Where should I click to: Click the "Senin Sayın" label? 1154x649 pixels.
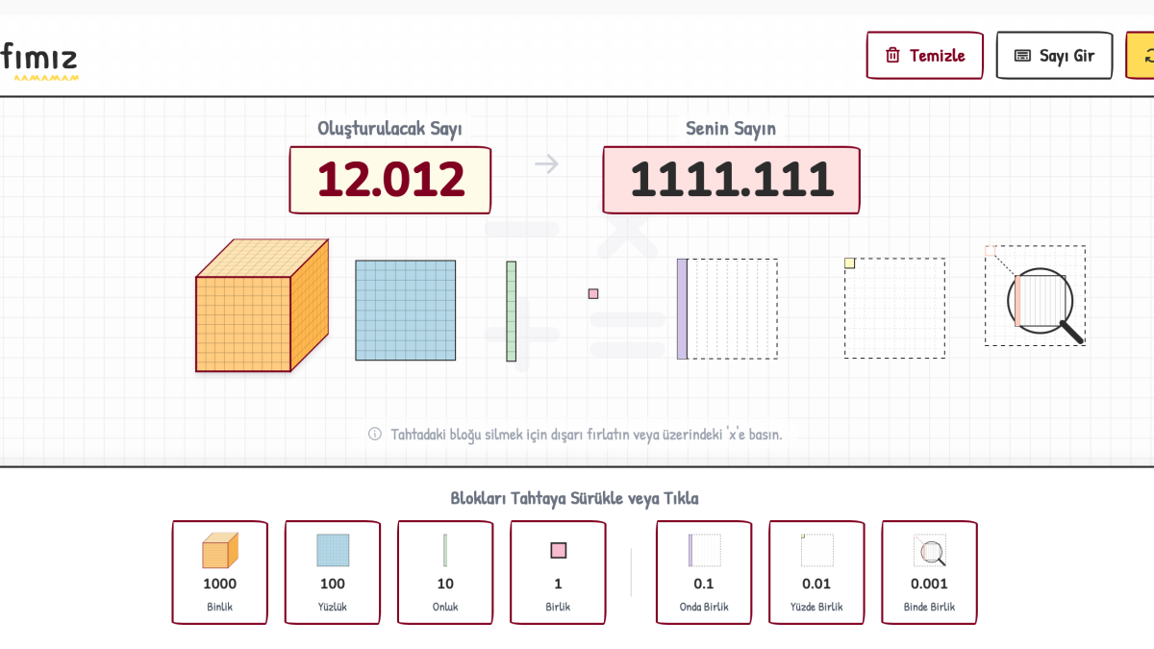731,128
